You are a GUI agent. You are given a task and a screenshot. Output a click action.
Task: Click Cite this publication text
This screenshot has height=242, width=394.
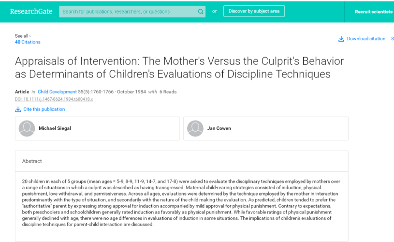(x=44, y=109)
